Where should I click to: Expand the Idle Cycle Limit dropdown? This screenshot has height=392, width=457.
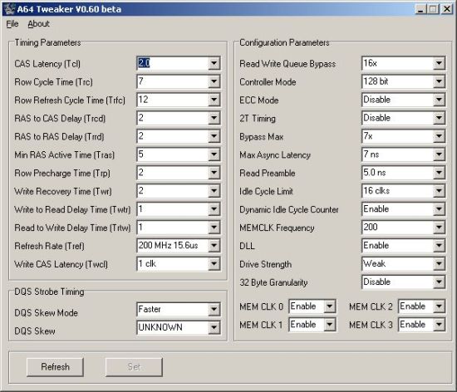point(439,191)
